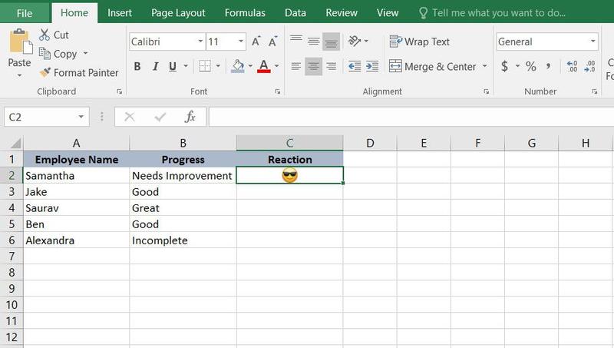614x348 pixels.
Task: Click the Insert Function fx icon
Action: pos(190,117)
